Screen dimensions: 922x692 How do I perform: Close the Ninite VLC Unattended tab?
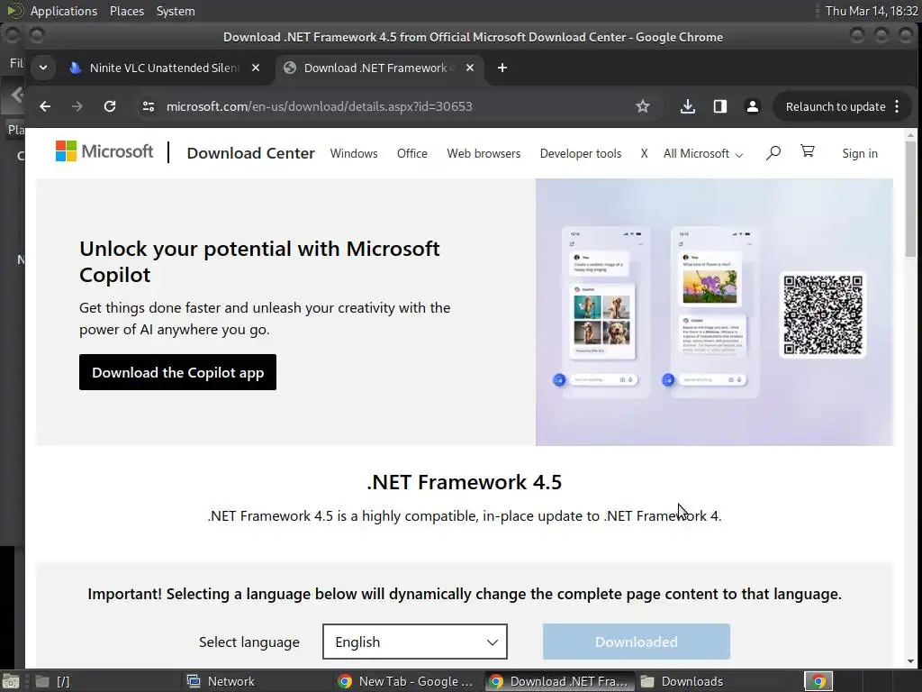256,68
